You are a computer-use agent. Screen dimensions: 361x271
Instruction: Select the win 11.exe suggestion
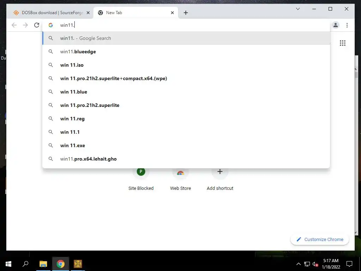click(186, 145)
